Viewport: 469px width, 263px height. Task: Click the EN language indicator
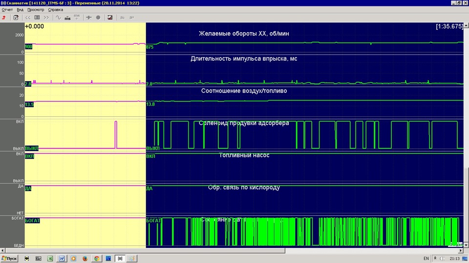pos(426,259)
